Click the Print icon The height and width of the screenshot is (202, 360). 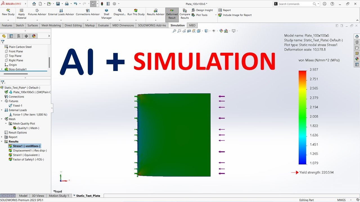tap(67, 4)
